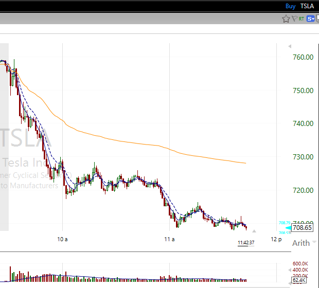Click the 750.00 price axis label
Image resolution: width=319 pixels, height=288 pixels.
click(303, 91)
